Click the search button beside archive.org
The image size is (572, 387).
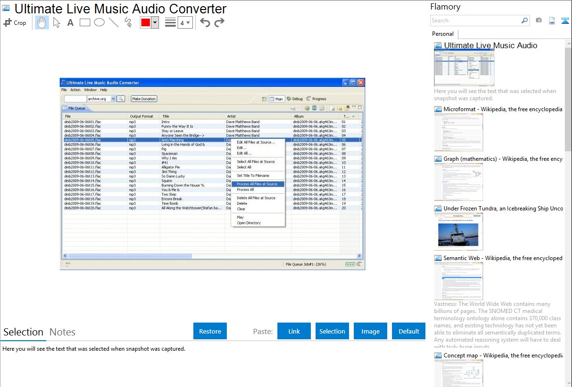point(121,99)
